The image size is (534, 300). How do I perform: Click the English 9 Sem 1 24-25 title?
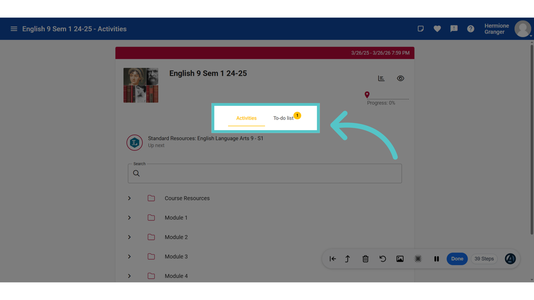pos(208,73)
